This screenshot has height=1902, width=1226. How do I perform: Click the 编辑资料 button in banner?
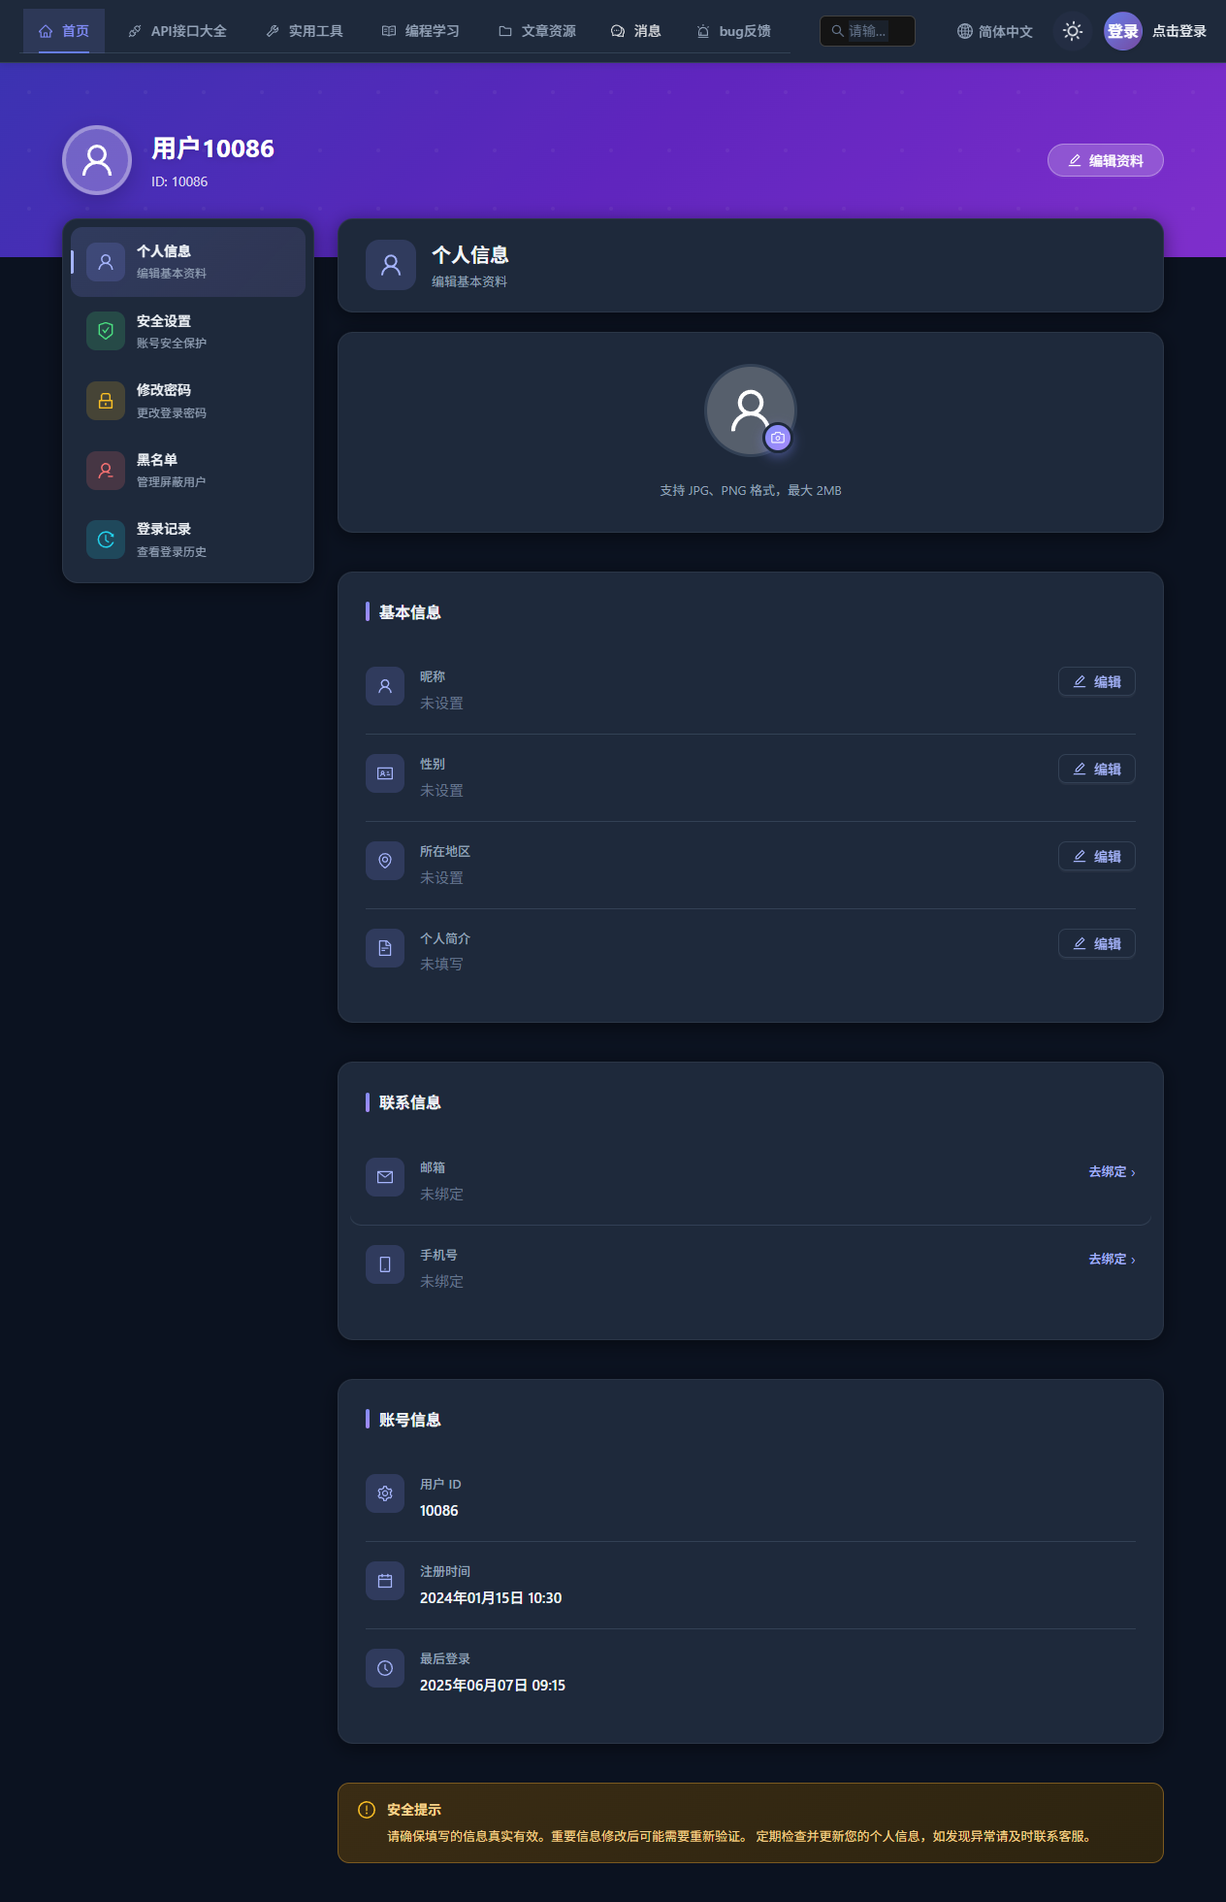click(x=1105, y=161)
